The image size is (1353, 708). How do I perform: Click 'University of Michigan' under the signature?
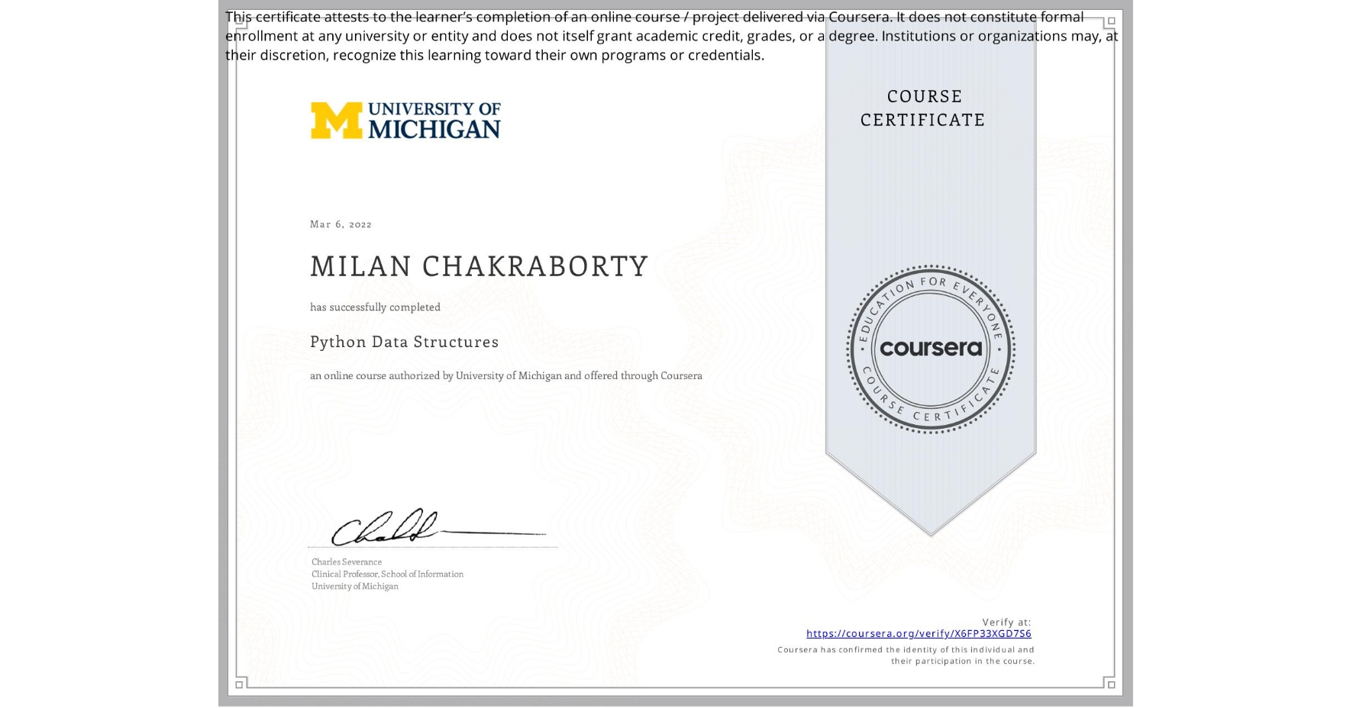tap(354, 587)
